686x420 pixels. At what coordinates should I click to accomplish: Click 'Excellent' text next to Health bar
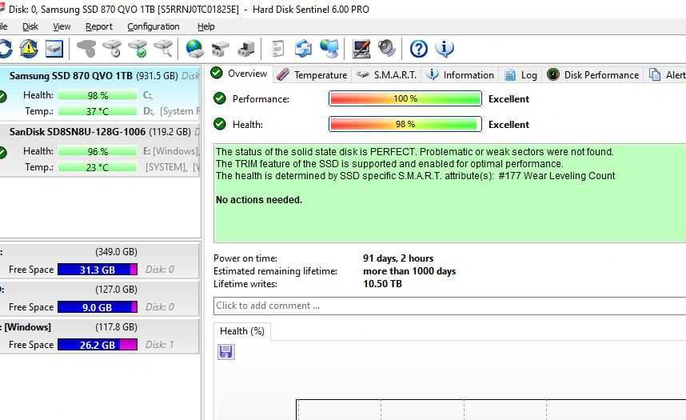click(509, 124)
